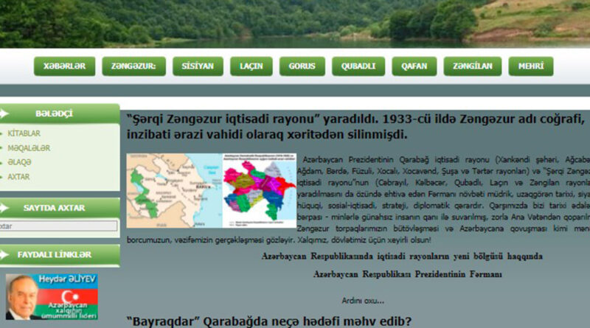Click the arrow icon beside FAYDALI LİNKLƏR
Image resolution: width=590 pixels, height=328 pixels.
pyautogui.click(x=4, y=255)
